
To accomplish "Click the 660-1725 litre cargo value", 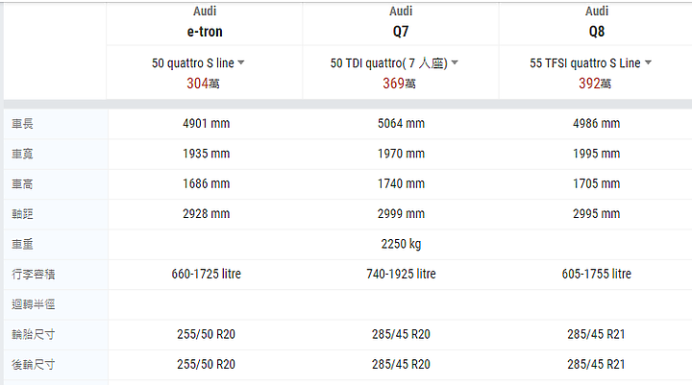I will tap(206, 274).
